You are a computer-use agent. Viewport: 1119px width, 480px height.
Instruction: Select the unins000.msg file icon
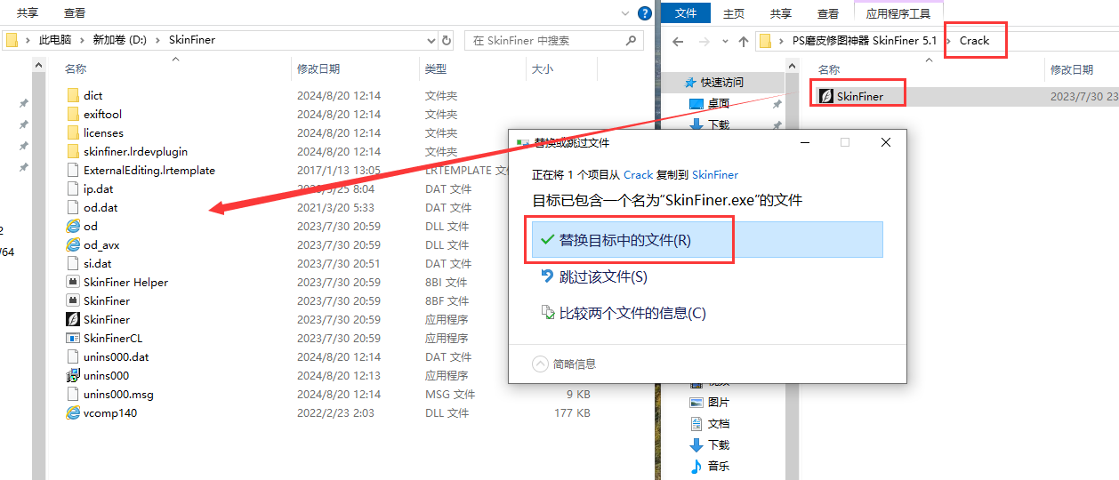pyautogui.click(x=73, y=394)
